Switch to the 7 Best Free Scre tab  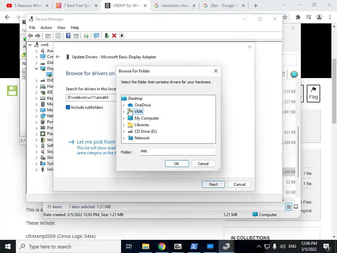(x=76, y=6)
